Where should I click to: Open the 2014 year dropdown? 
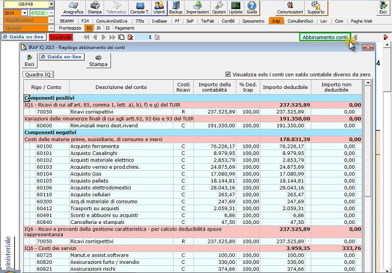(24, 13)
